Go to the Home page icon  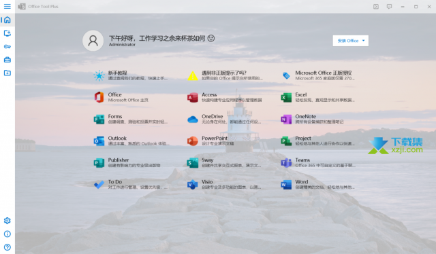(x=7, y=20)
